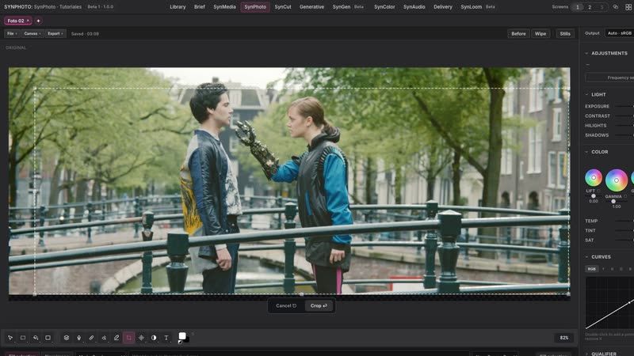Click the linked screens icon in top bar
Image resolution: width=634 pixels, height=356 pixels.
click(x=616, y=7)
